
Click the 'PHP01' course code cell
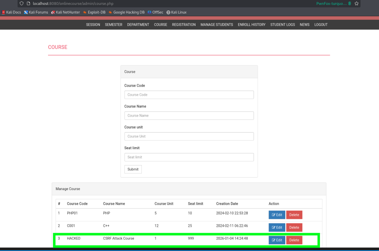pyautogui.click(x=72, y=213)
